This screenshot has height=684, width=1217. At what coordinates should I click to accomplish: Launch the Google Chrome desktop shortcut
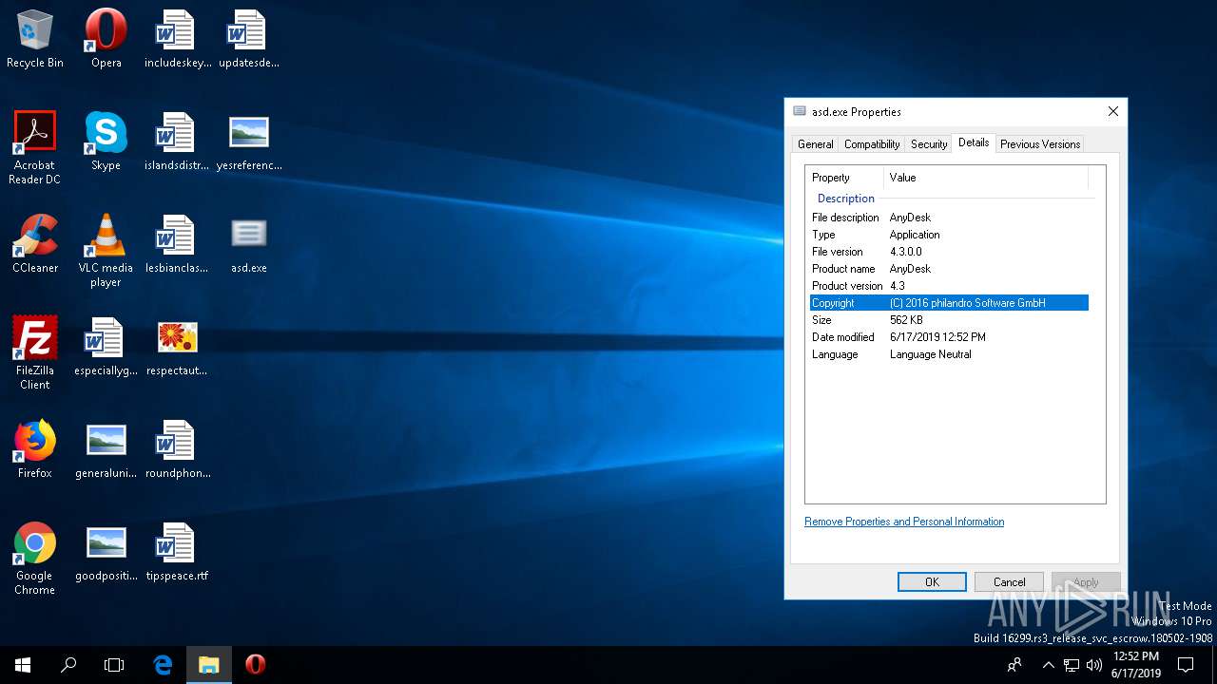pos(35,558)
